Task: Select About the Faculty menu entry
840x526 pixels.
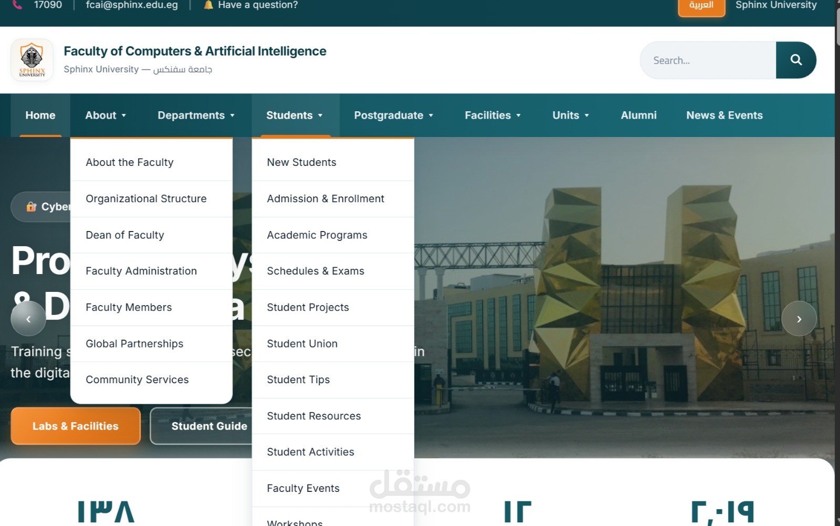Action: coord(151,162)
